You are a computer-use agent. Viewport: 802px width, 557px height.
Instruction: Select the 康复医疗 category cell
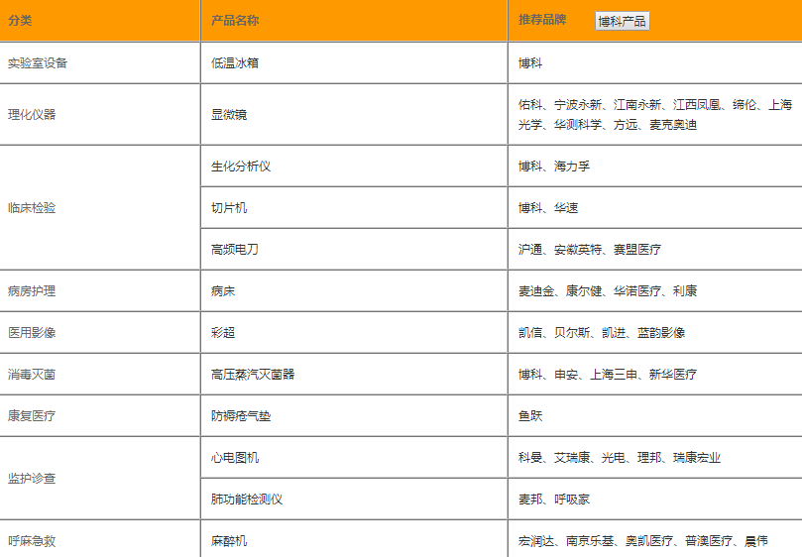pyautogui.click(x=100, y=416)
